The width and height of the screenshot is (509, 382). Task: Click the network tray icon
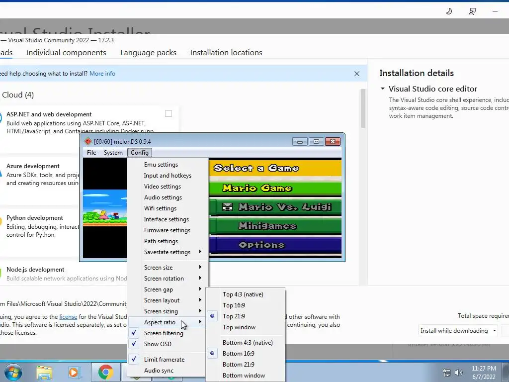tap(447, 373)
